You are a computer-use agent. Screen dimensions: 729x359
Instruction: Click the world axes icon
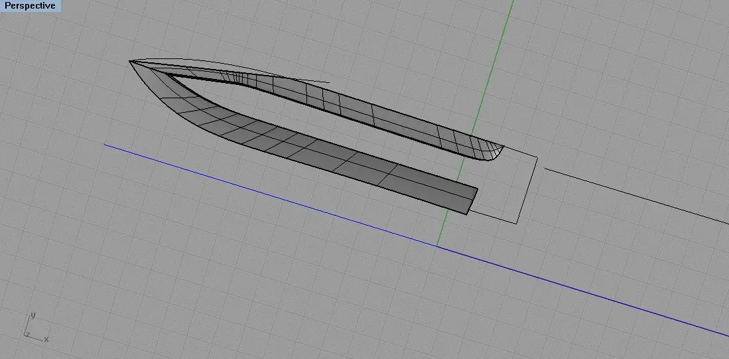click(36, 328)
